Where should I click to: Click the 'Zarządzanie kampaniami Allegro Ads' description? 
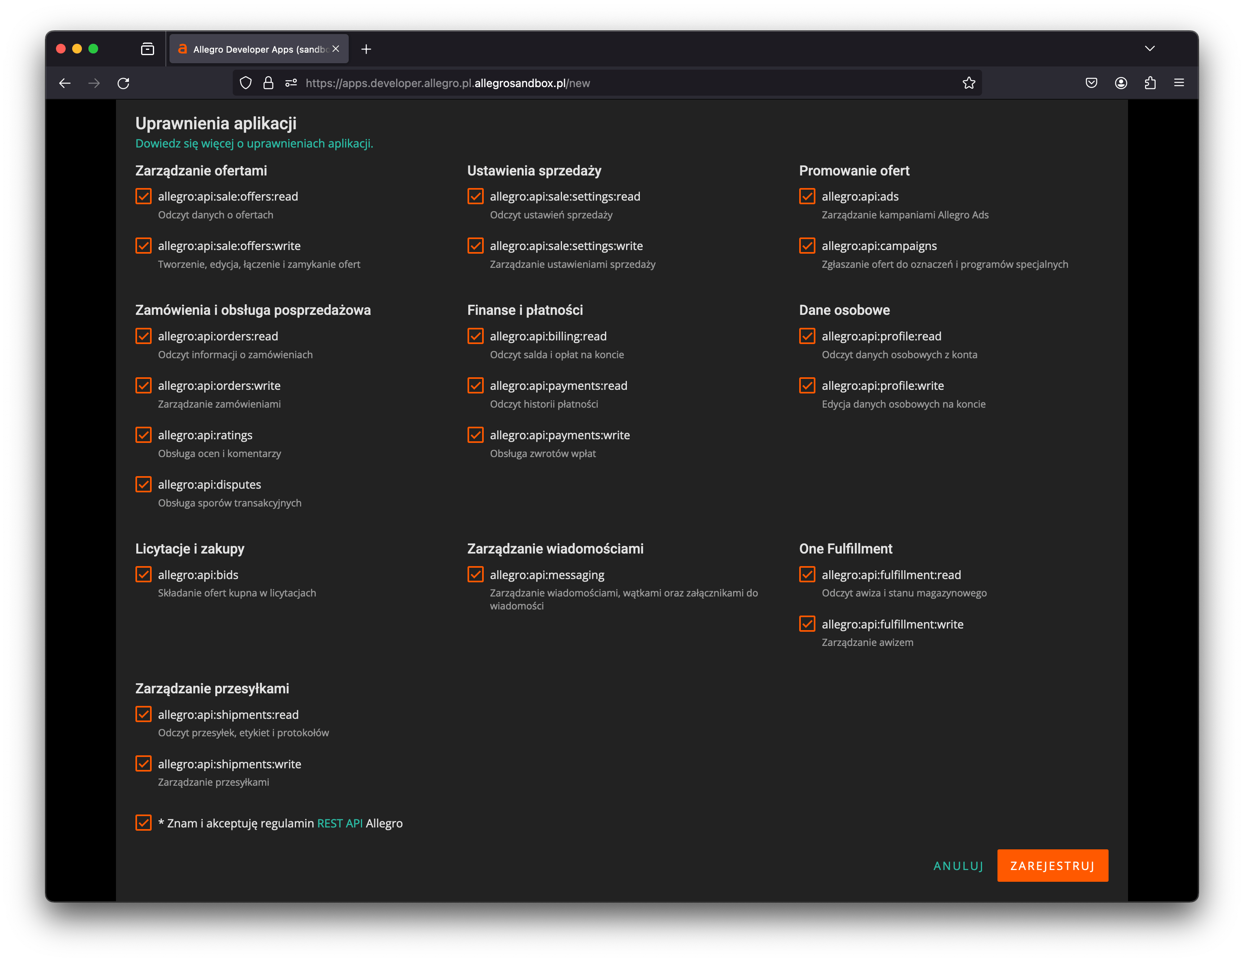click(x=905, y=215)
